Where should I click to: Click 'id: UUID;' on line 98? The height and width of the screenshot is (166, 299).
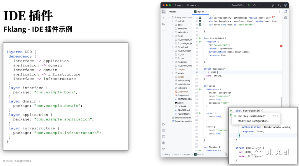pyautogui.click(x=212, y=72)
